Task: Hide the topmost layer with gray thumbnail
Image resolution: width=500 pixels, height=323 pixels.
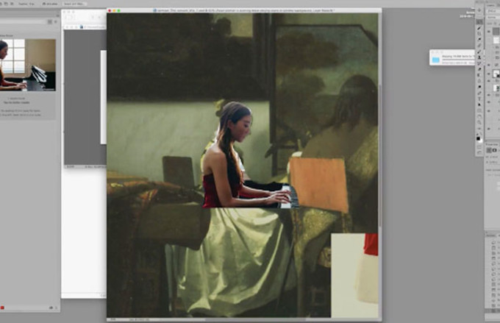Action: tap(489, 32)
